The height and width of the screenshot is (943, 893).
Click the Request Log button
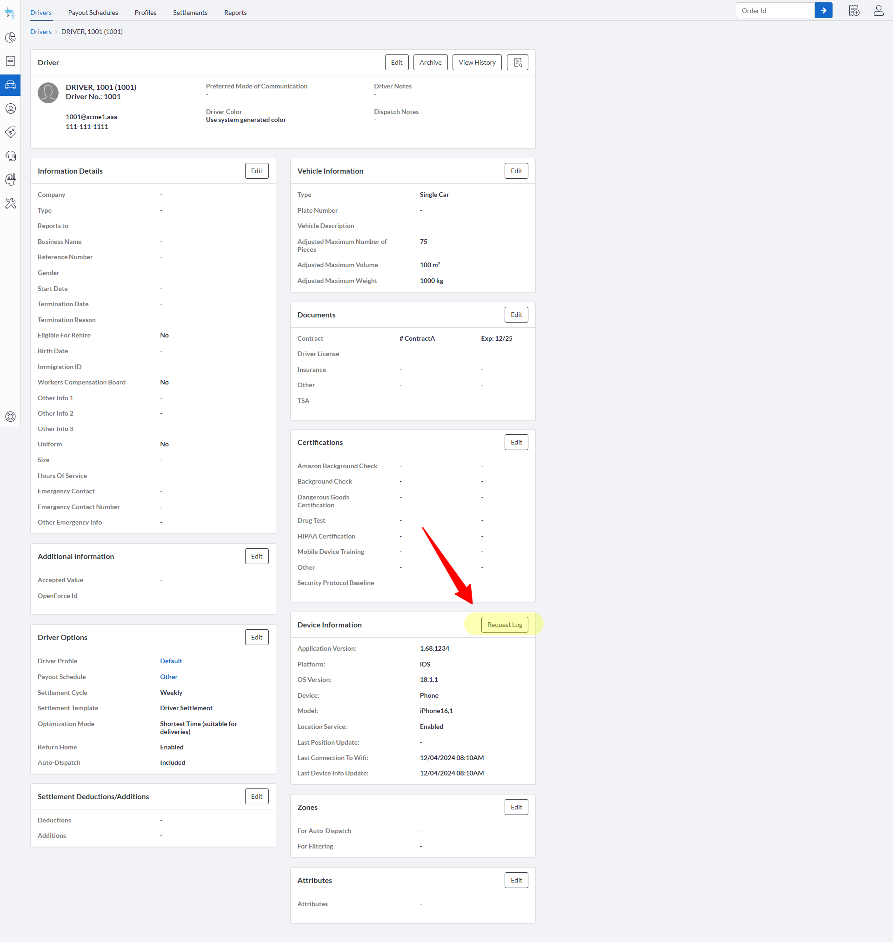click(504, 624)
